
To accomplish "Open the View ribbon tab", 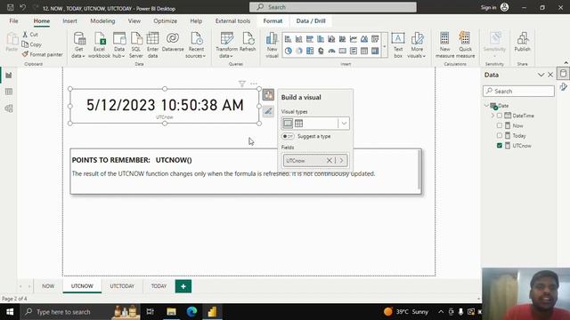I will [x=134, y=21].
